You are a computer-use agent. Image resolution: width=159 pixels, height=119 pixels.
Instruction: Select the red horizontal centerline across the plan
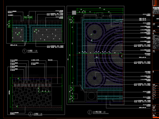pyautogui.click(x=98, y=55)
